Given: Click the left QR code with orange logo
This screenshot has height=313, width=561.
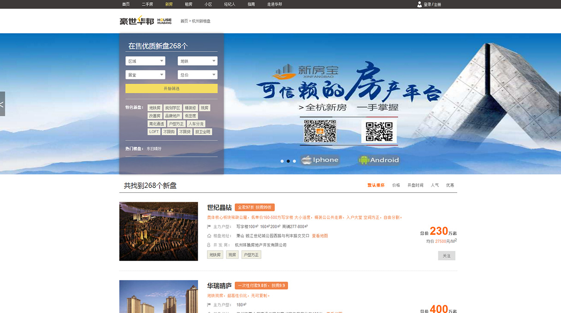Looking at the screenshot, I should click(x=320, y=131).
